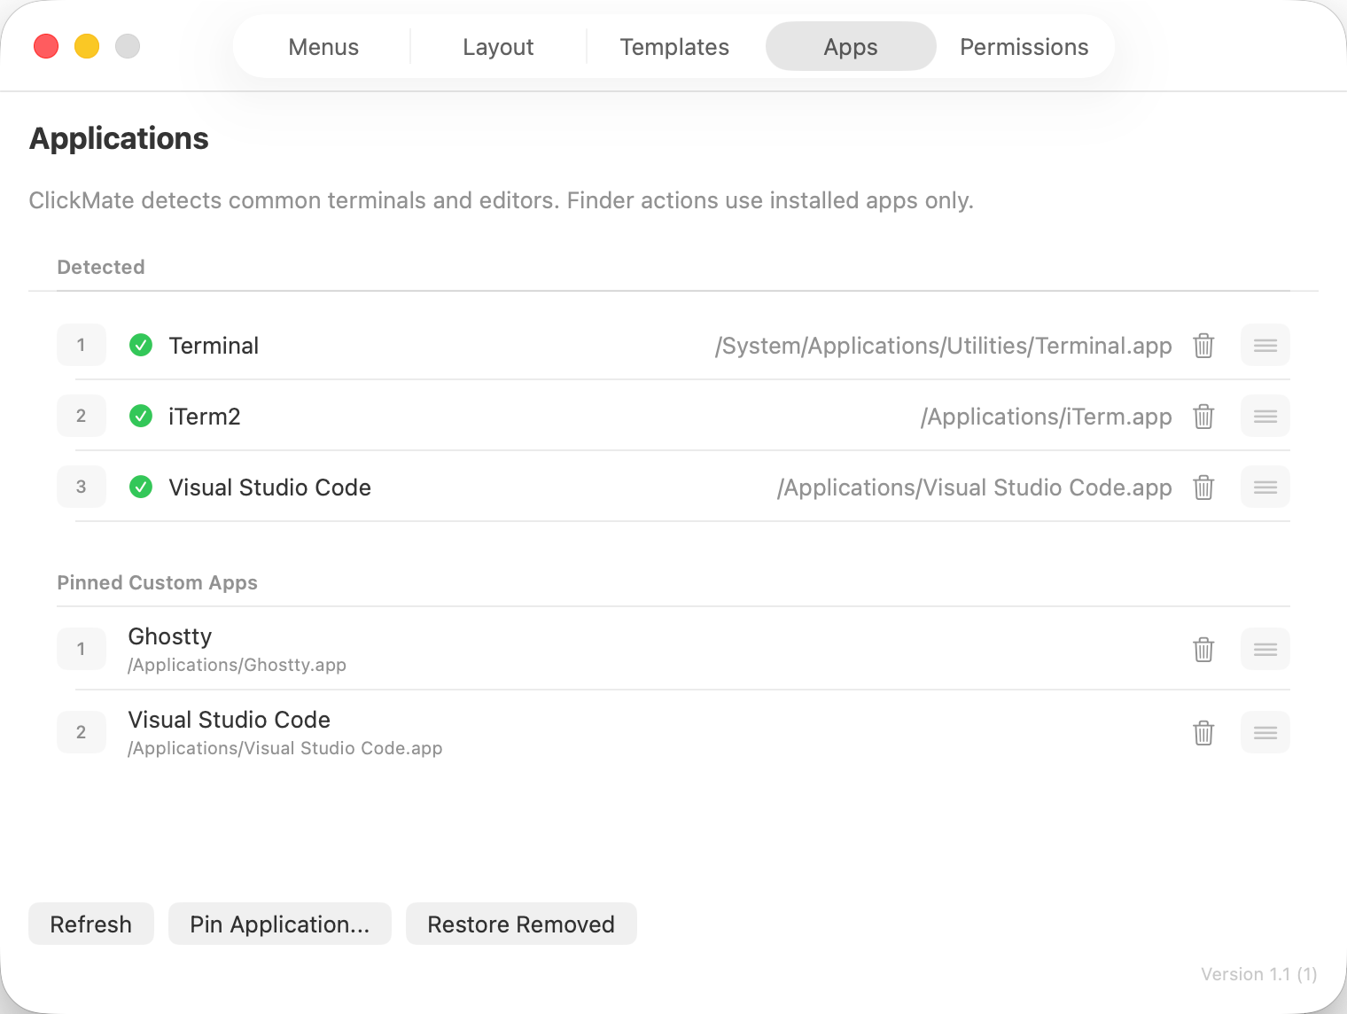Delete pinned Visual Studio Code with trash icon
The height and width of the screenshot is (1014, 1347).
[x=1203, y=732]
